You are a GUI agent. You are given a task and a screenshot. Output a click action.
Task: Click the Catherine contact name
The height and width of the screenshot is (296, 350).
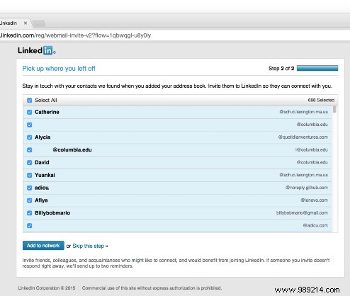[x=47, y=112]
